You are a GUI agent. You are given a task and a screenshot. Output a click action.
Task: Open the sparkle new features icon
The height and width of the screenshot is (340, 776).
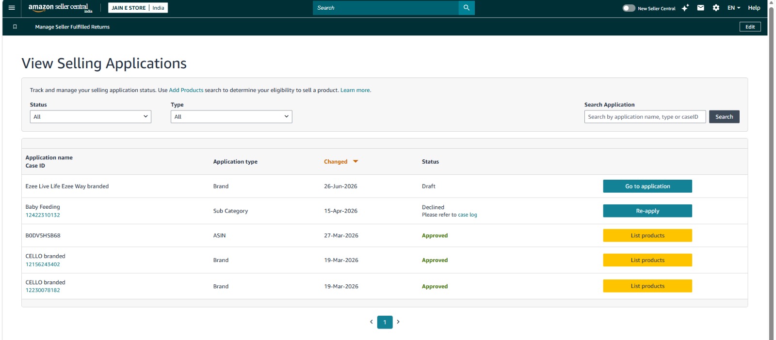pyautogui.click(x=685, y=8)
